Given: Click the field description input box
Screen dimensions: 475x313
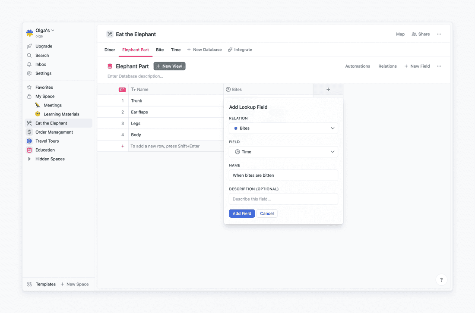Looking at the screenshot, I should click(283, 199).
